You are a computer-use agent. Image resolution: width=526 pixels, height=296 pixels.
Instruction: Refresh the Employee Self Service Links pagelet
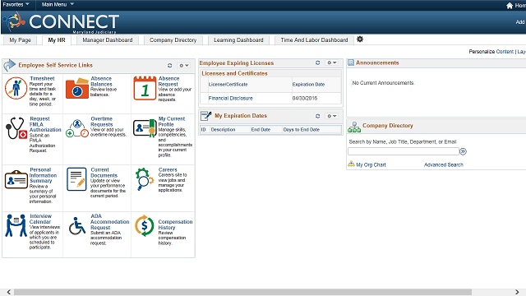coord(170,66)
